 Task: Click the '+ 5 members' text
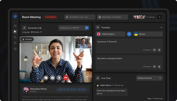click(x=151, y=17)
